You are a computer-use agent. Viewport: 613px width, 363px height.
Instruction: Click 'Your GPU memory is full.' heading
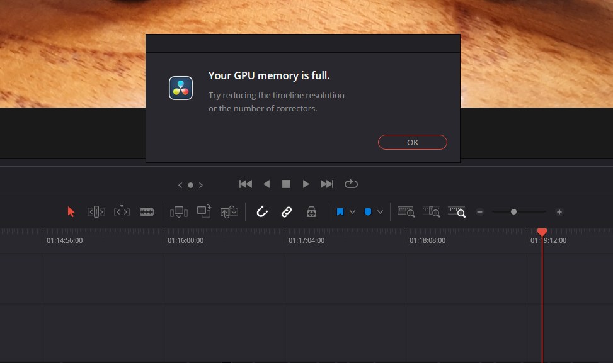point(269,75)
